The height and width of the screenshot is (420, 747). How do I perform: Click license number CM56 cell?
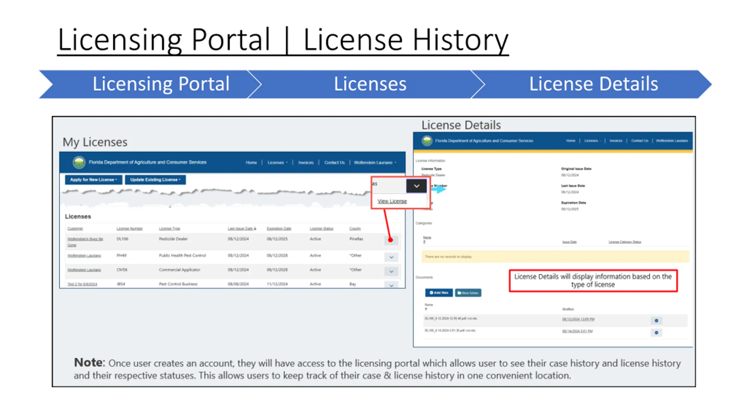(x=122, y=270)
